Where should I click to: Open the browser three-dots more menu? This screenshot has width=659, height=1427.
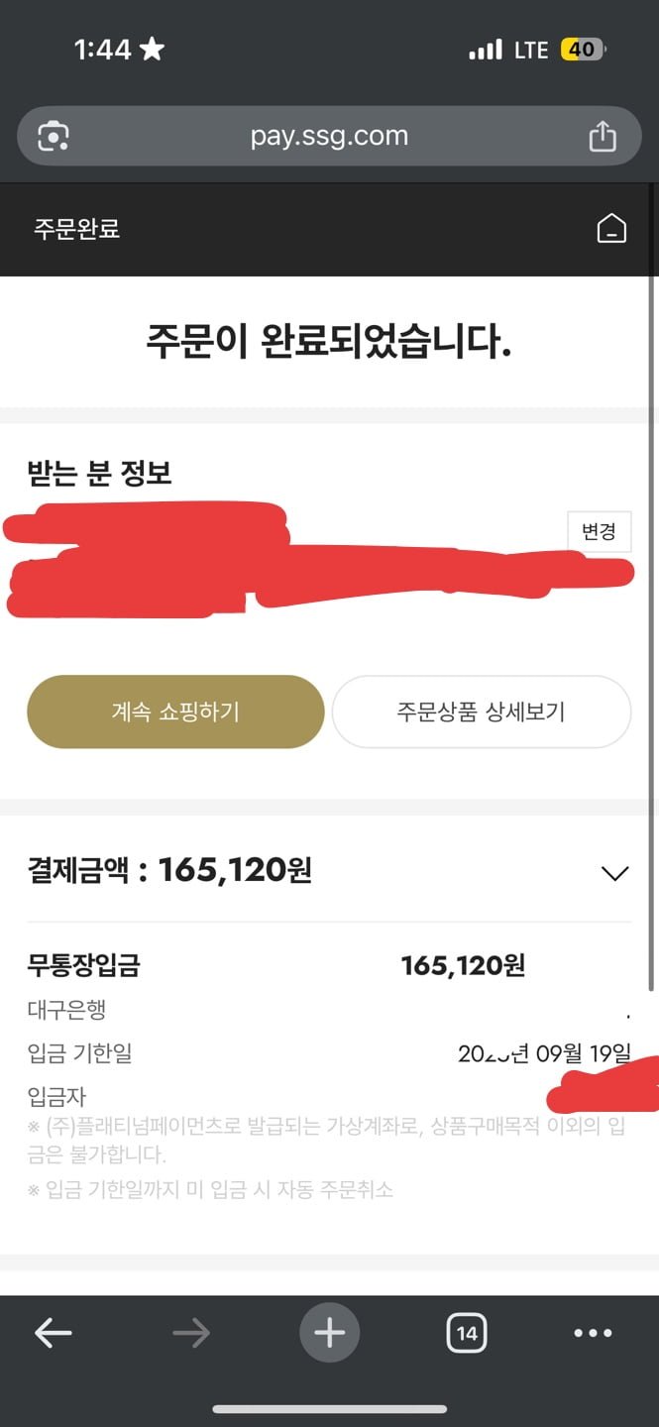[593, 1333]
